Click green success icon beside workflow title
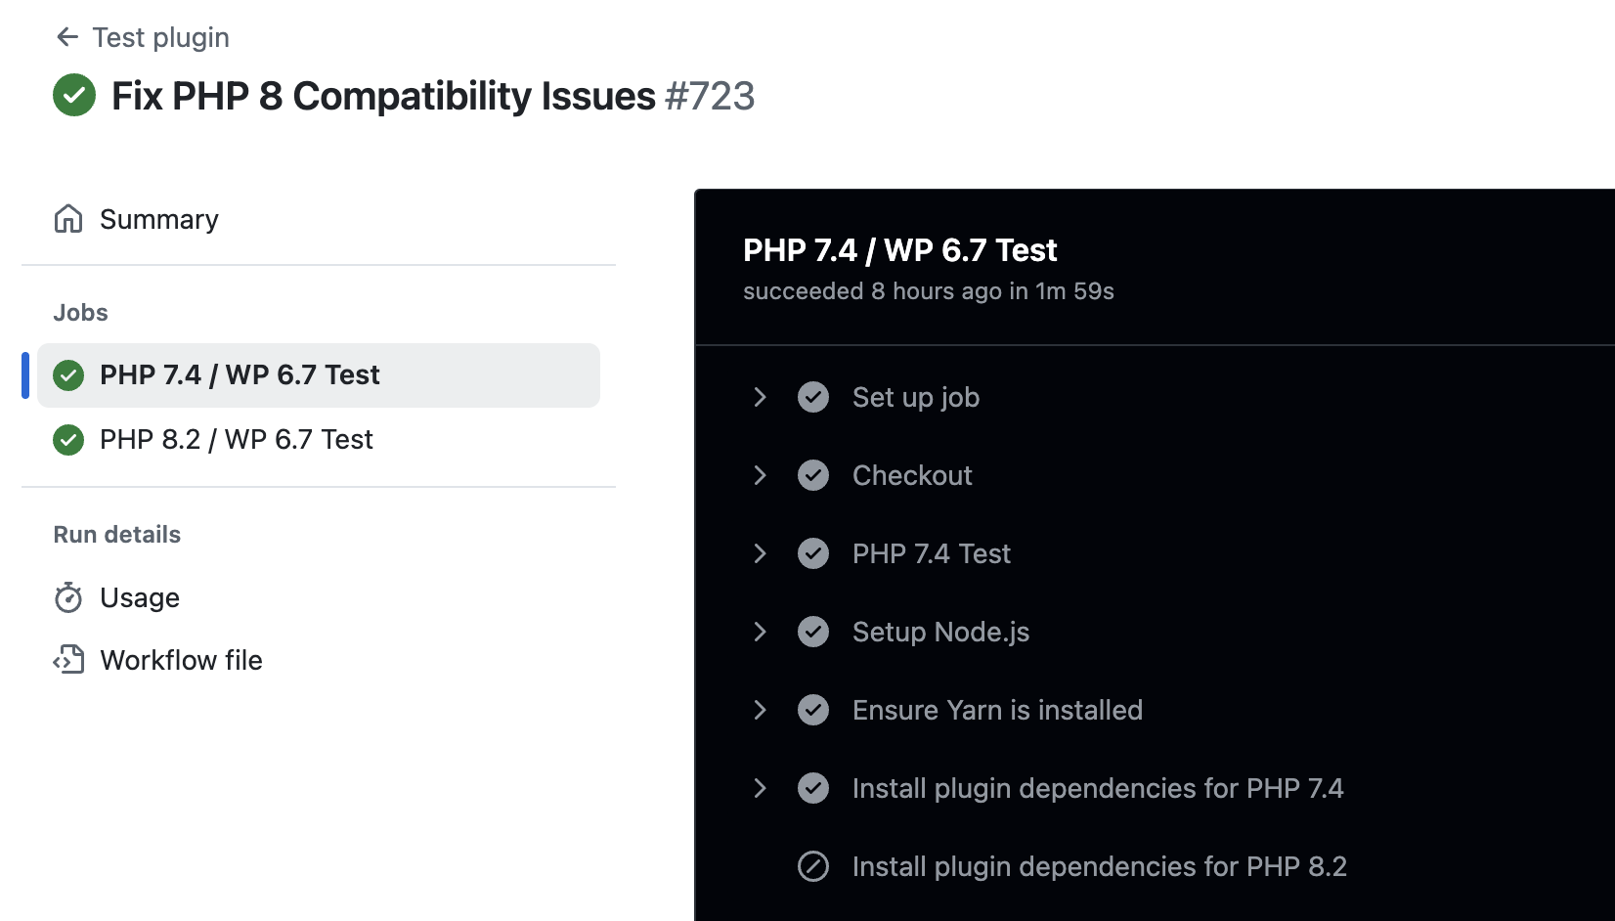 (74, 96)
